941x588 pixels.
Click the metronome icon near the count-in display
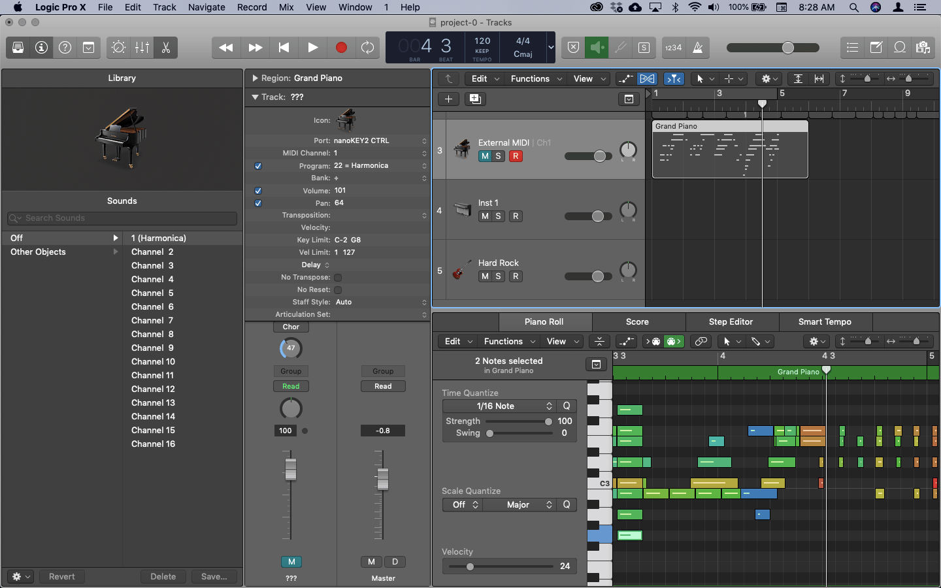tap(699, 47)
